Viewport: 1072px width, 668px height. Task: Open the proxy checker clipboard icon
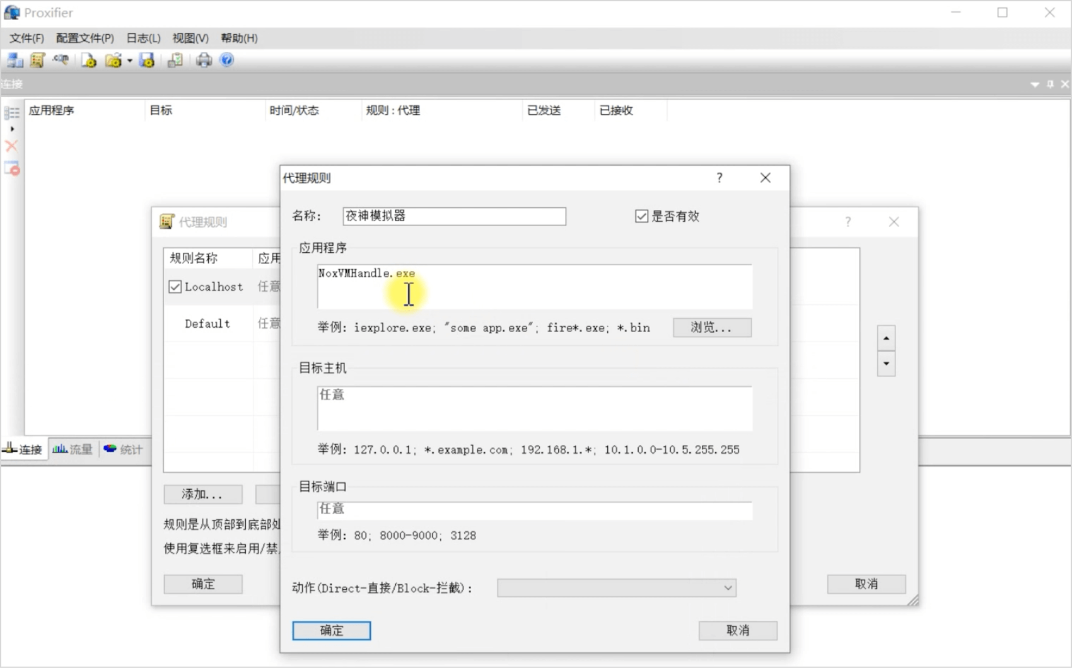175,60
